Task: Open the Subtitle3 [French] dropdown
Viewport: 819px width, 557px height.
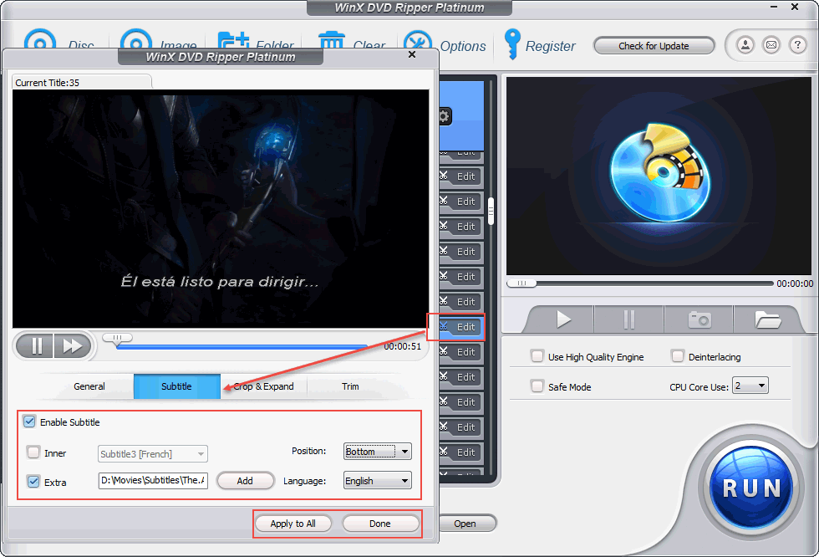Action: click(152, 453)
